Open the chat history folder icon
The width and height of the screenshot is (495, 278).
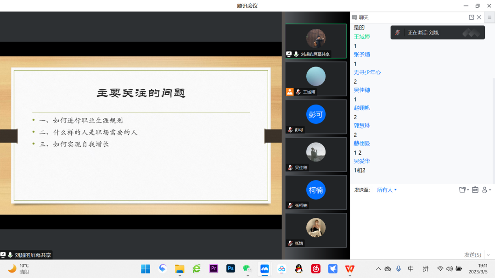pos(462,189)
